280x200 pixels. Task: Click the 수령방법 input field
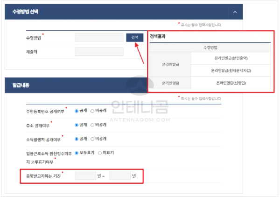pyautogui.click(x=98, y=38)
